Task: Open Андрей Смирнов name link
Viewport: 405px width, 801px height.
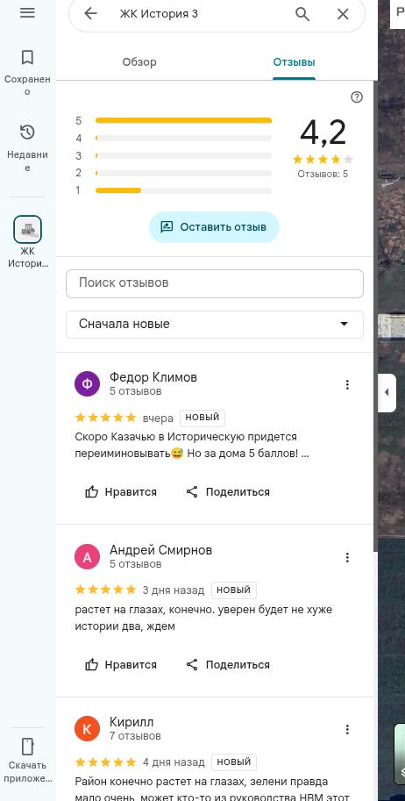Action: point(161,550)
